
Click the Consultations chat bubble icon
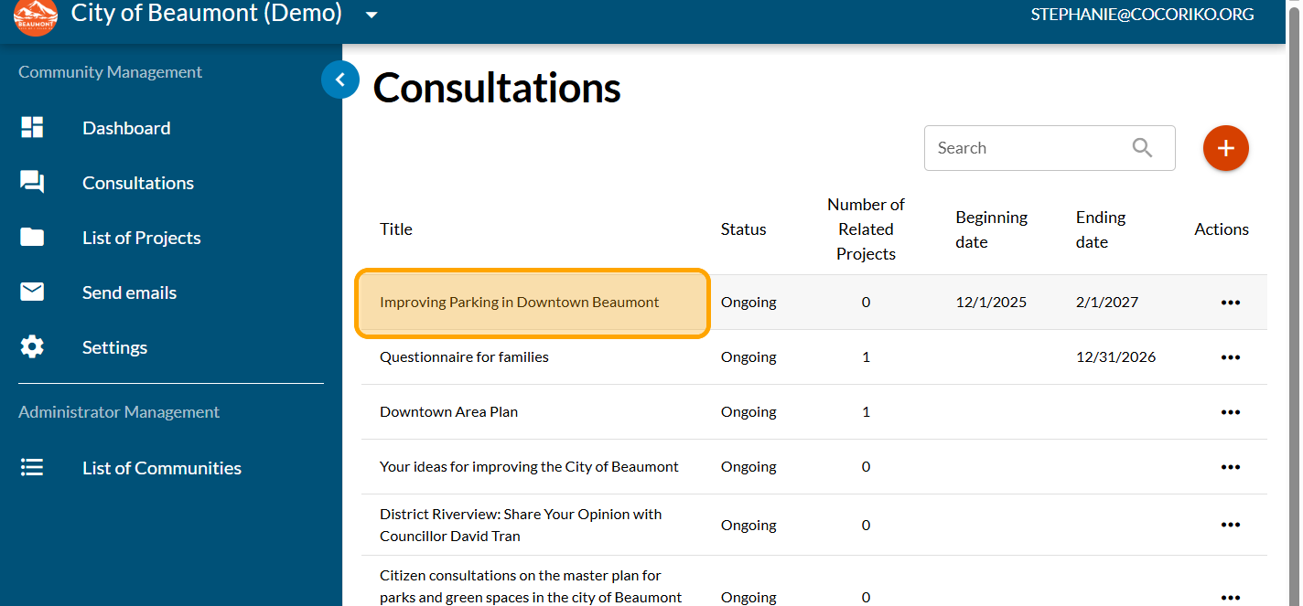pyautogui.click(x=32, y=183)
